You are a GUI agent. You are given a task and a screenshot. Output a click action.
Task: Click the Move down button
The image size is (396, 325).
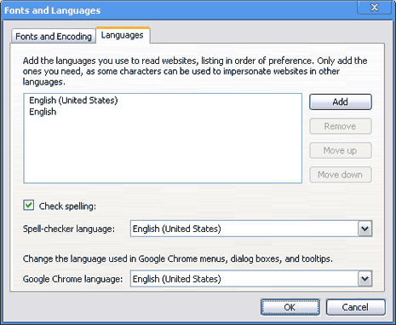(x=341, y=175)
